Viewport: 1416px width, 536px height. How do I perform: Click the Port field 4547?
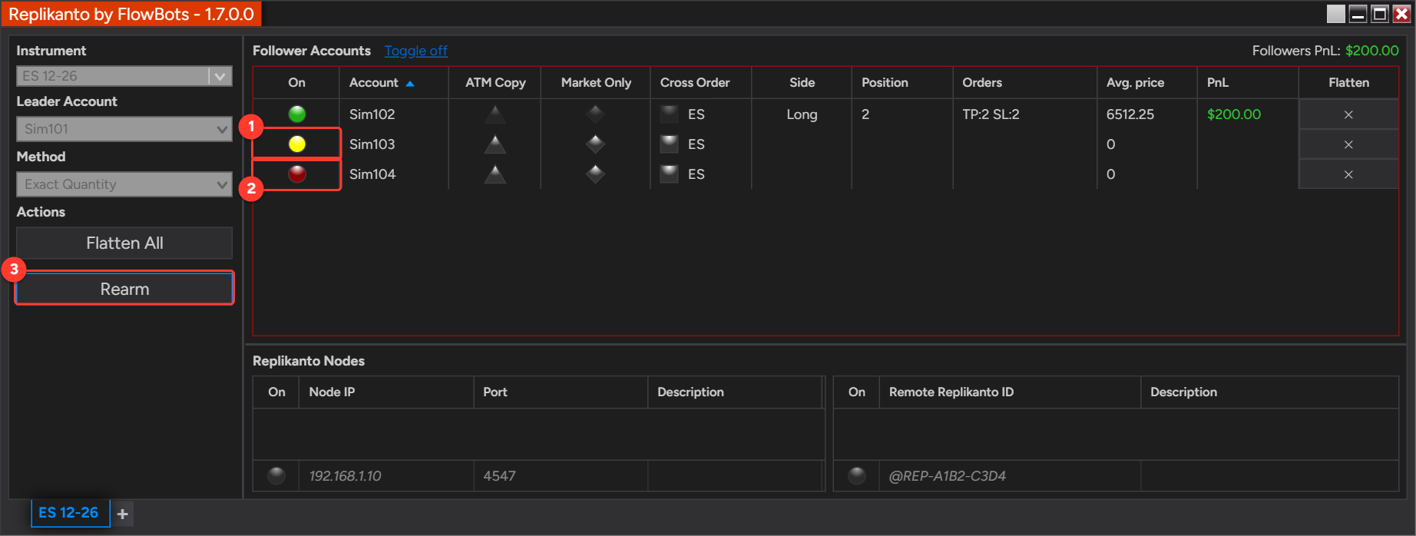pos(561,476)
